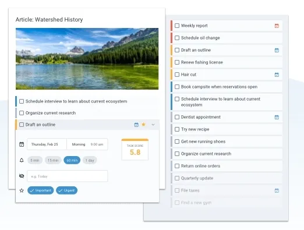Collapse the Draft an outline details chevron
This screenshot has height=230, width=304.
coord(153,125)
